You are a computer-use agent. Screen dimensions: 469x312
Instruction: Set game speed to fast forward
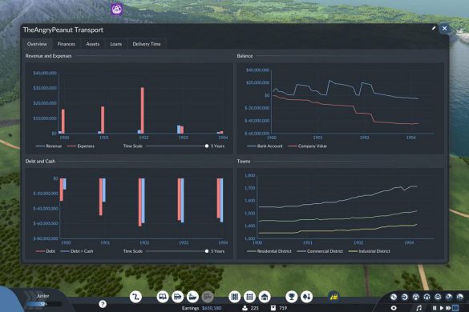point(448,308)
